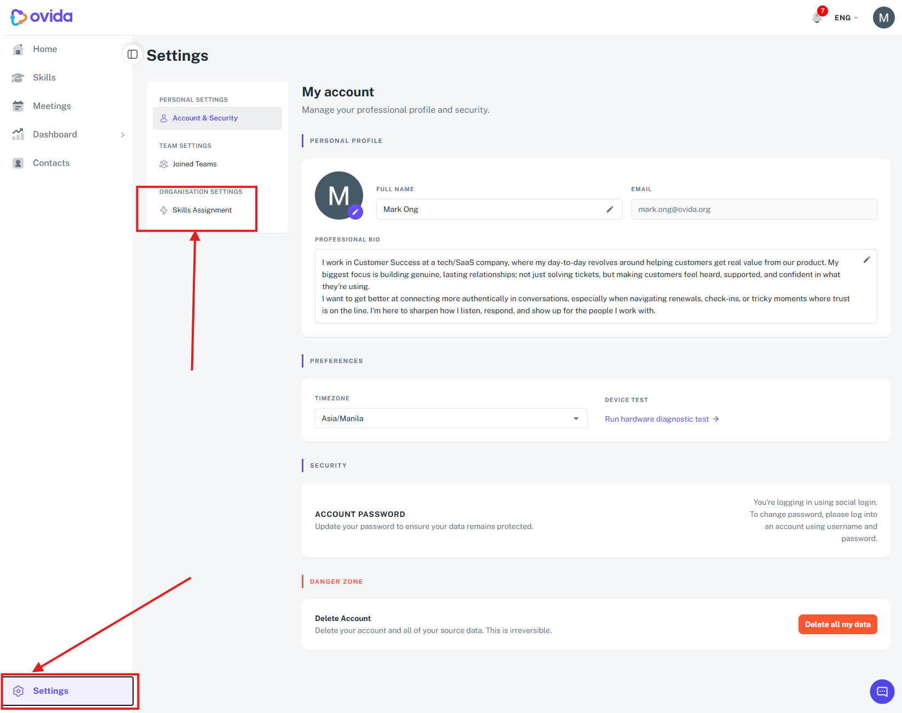This screenshot has width=902, height=713.
Task: Edit full name with the pencil icon
Action: 610,209
